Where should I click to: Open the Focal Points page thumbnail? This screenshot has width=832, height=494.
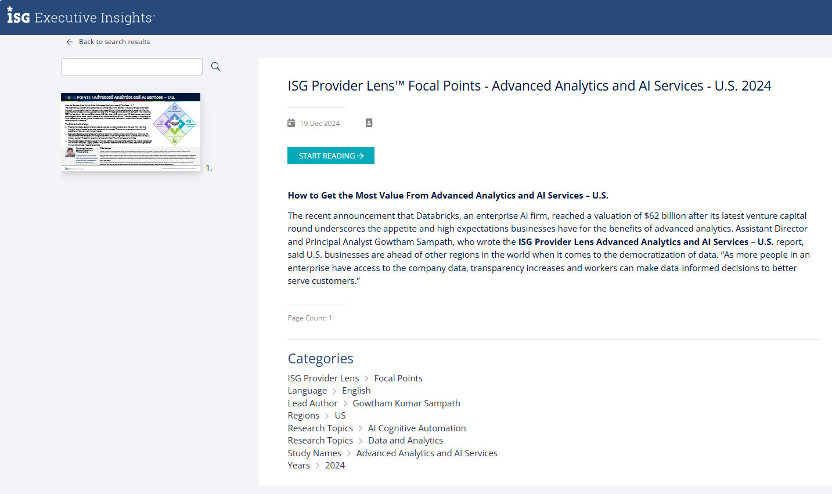(131, 132)
